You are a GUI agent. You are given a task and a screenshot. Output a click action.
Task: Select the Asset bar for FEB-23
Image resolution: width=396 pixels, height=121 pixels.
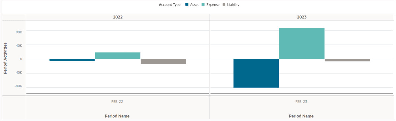click(x=256, y=73)
